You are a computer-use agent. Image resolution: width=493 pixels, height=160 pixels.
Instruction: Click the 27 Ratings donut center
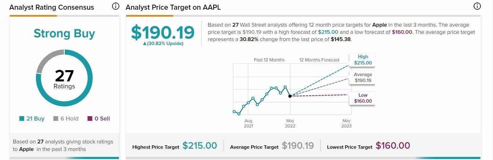coord(64,79)
